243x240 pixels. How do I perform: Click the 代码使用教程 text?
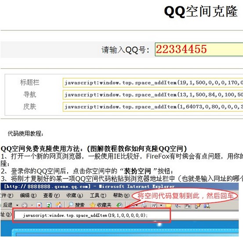coord(25,133)
